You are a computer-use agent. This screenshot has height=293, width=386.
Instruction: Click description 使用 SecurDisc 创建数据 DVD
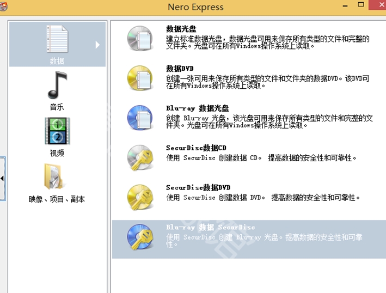click(x=263, y=198)
